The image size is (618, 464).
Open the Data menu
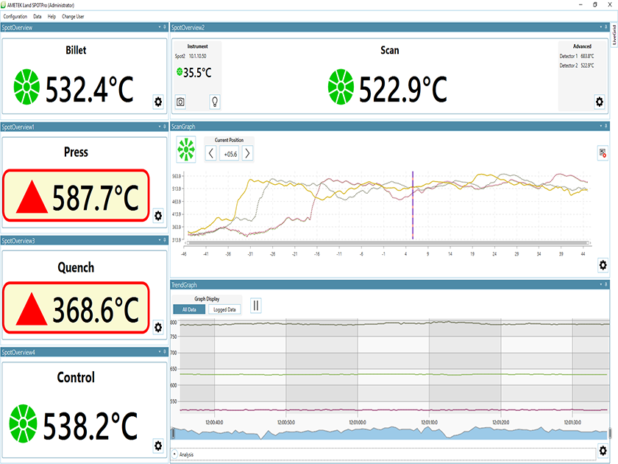[37, 16]
